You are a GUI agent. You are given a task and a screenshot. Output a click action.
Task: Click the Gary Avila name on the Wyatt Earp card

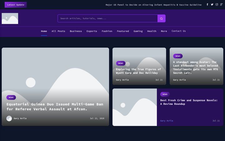pyautogui.click(x=122, y=80)
